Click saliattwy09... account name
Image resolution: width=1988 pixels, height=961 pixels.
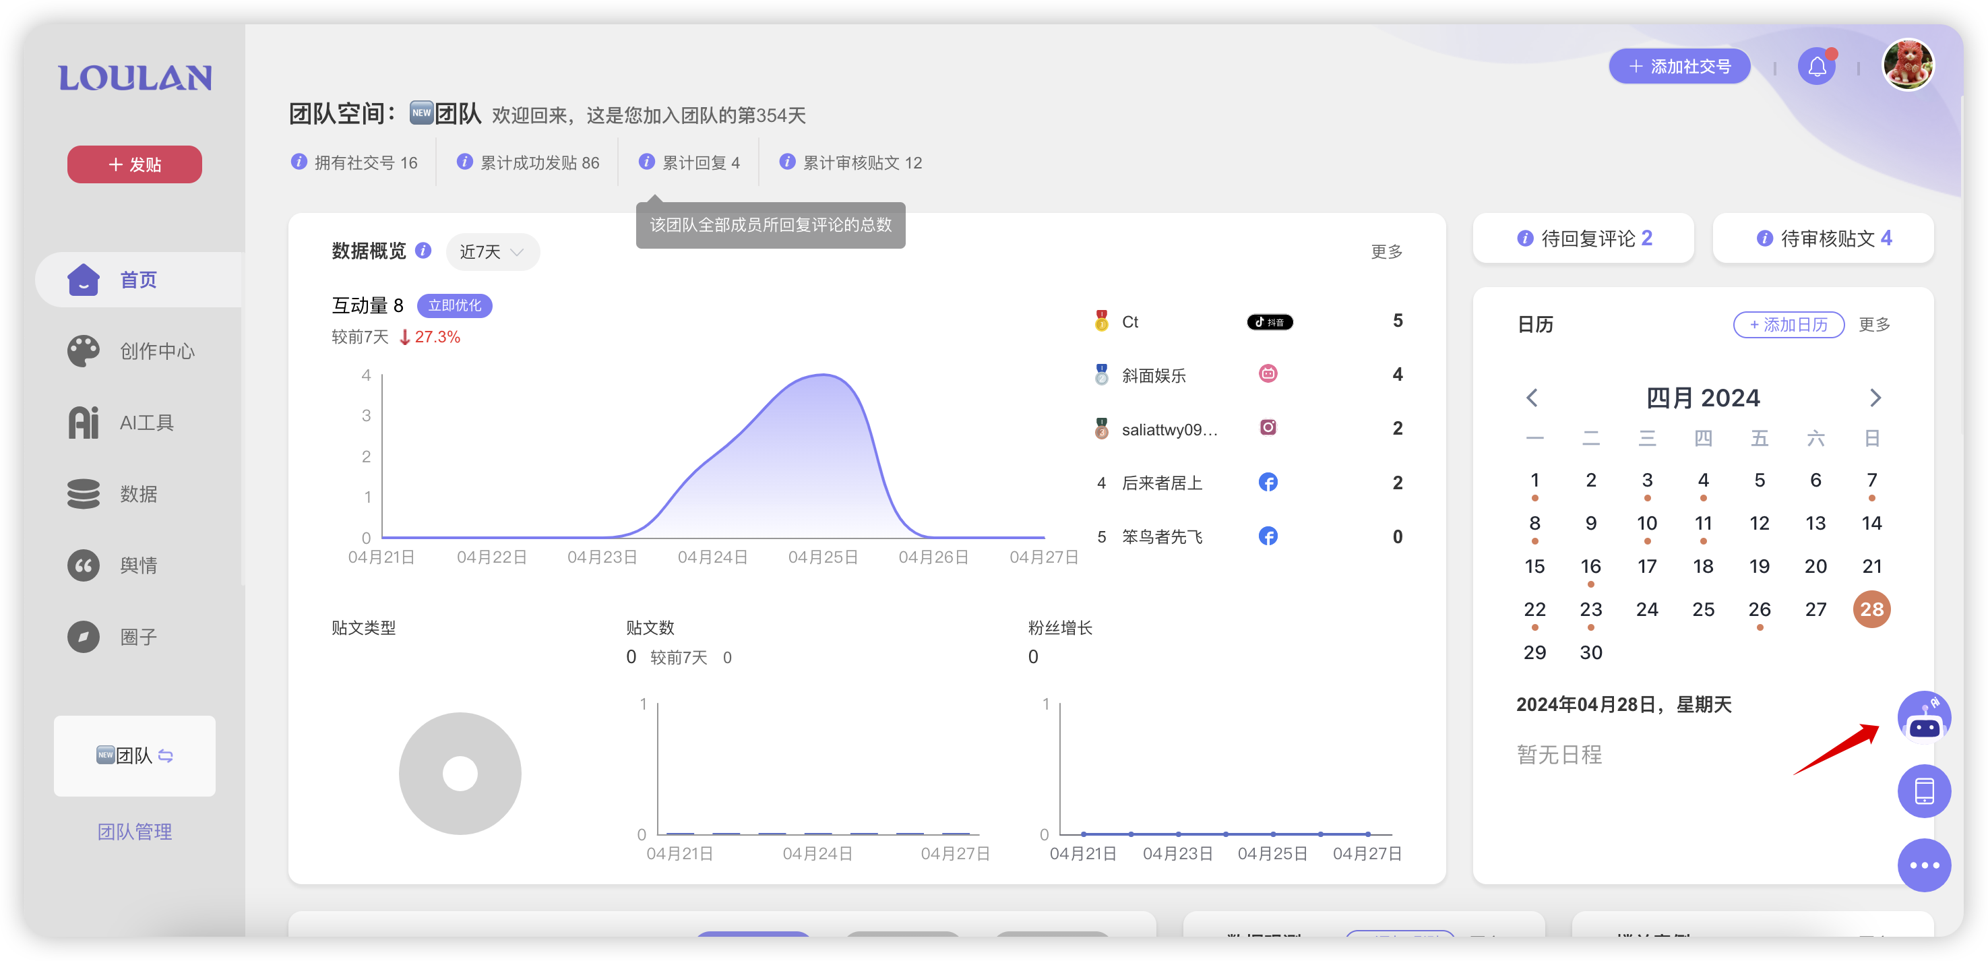click(x=1169, y=429)
